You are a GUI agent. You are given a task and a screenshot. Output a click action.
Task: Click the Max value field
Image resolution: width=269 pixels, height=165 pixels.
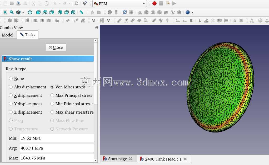click(x=57, y=158)
